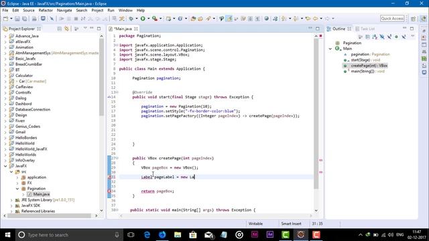This screenshot has height=241, width=429.
Task: Maximize the editor area
Action: (x=317, y=28)
